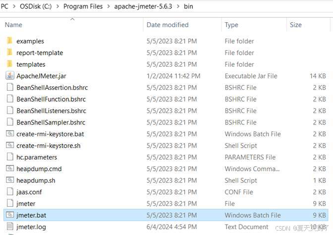The height and width of the screenshot is (235, 333).
Task: Select BeanShellAssertion.bshrc file name
Action: pyautogui.click(x=52, y=87)
